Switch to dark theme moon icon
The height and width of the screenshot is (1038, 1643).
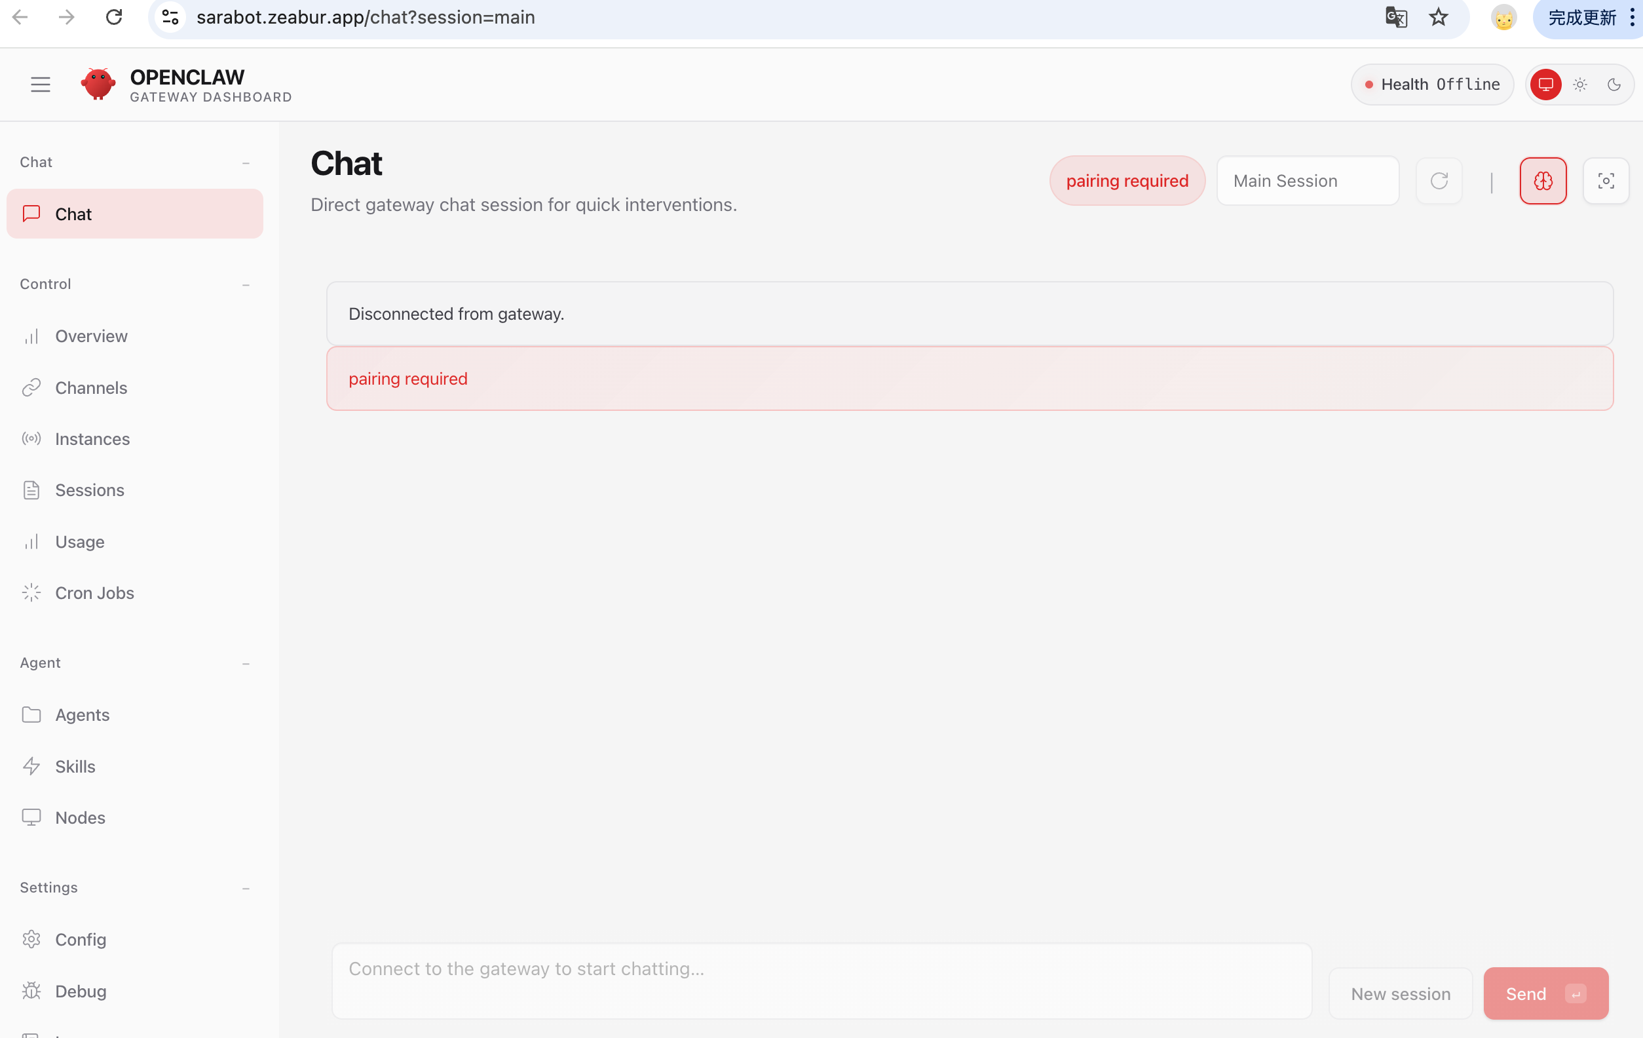1614,85
